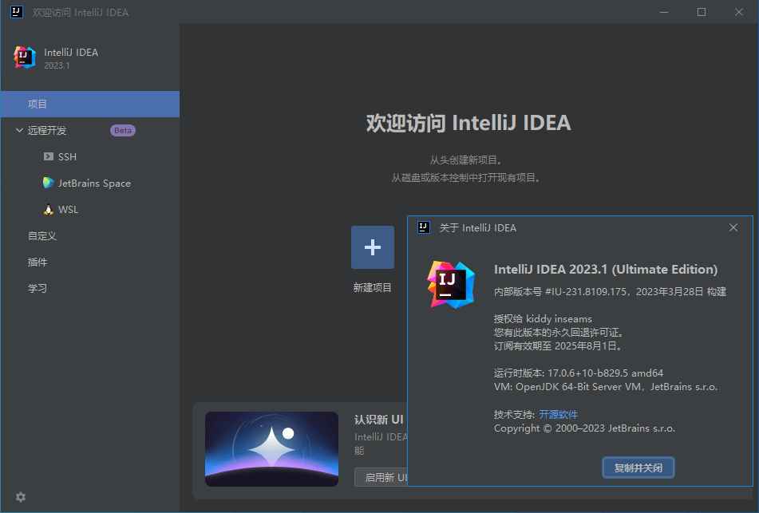The width and height of the screenshot is (759, 513).
Task: Open the 插件 section
Action: [37, 262]
